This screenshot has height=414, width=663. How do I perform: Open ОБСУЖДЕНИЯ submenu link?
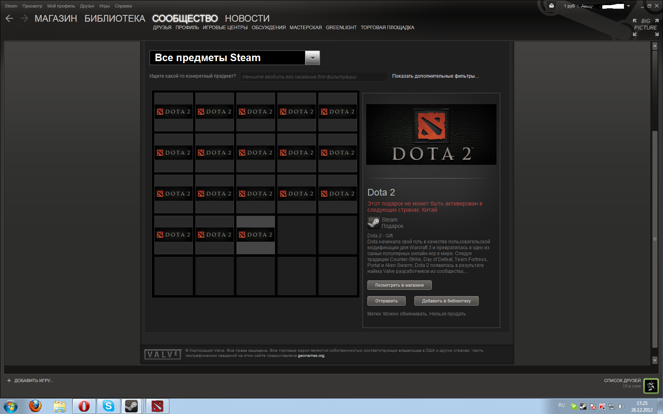[x=269, y=28]
